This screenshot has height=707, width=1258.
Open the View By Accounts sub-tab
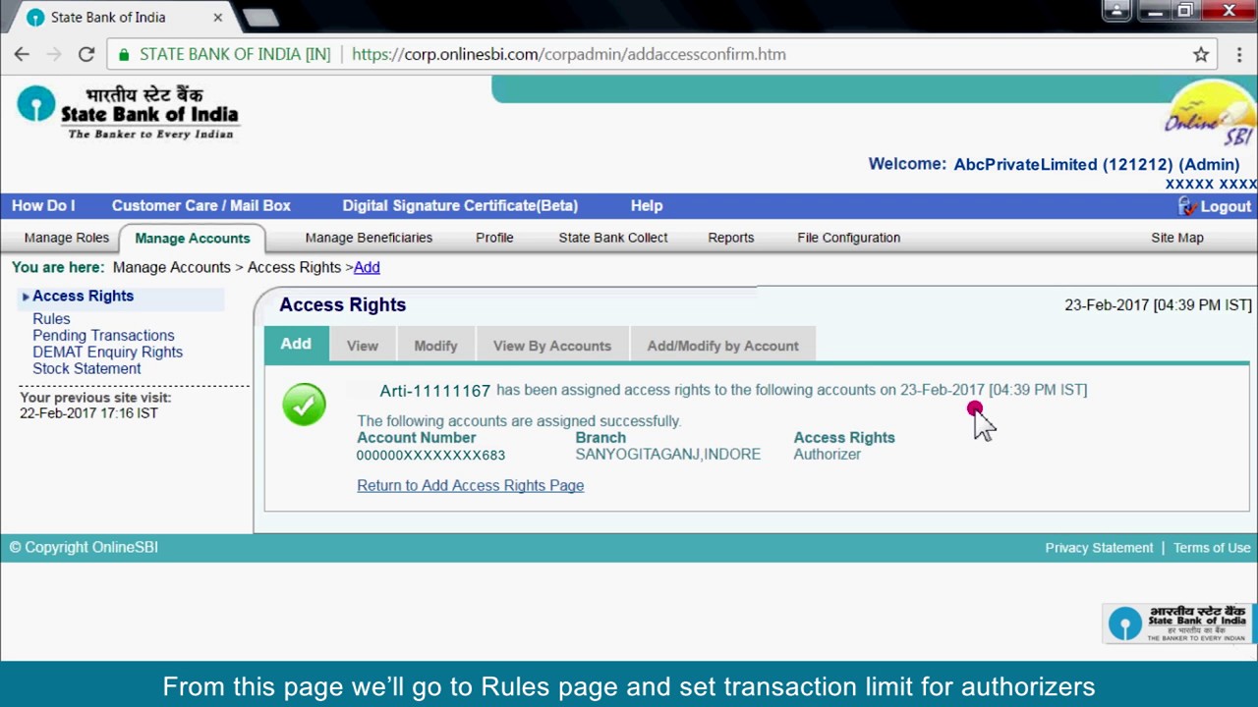coord(552,346)
